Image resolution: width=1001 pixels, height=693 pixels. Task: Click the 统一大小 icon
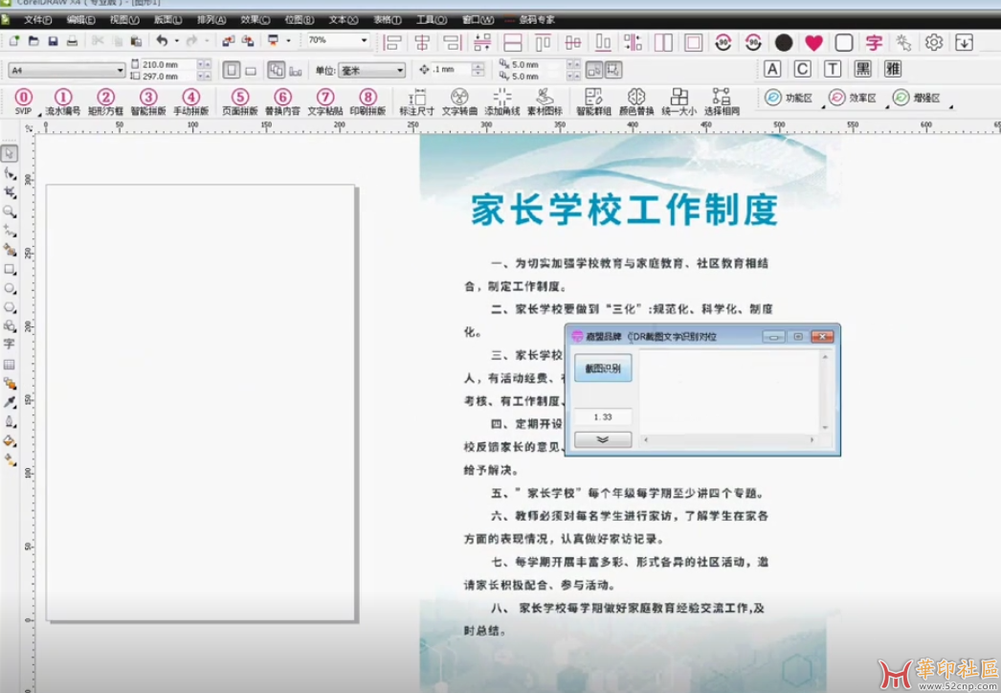(679, 101)
